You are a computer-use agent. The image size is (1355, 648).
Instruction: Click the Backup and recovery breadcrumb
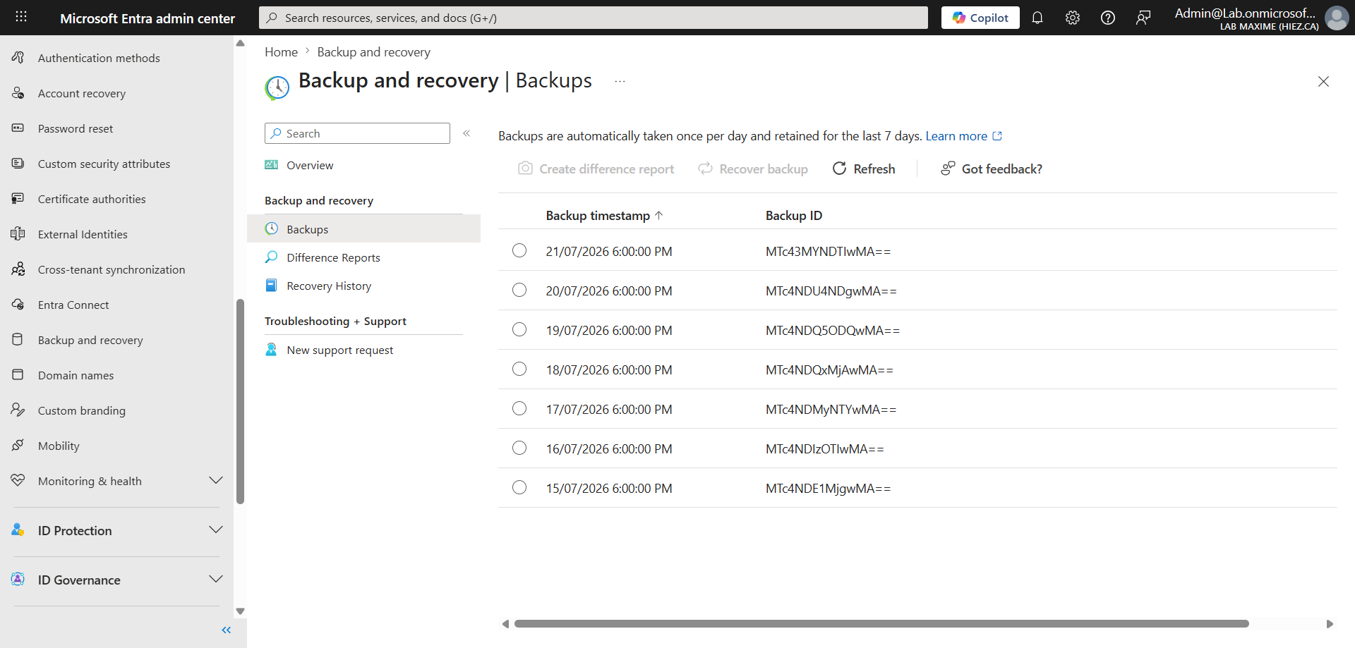pyautogui.click(x=373, y=52)
